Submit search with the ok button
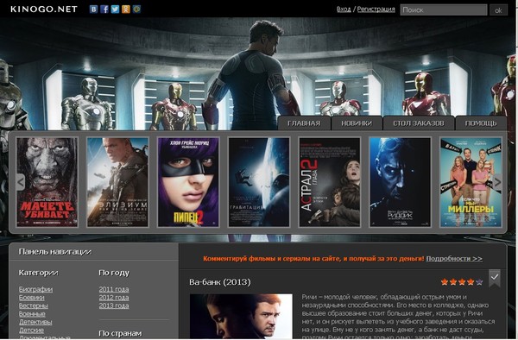This screenshot has height=340, width=518. [498, 9]
